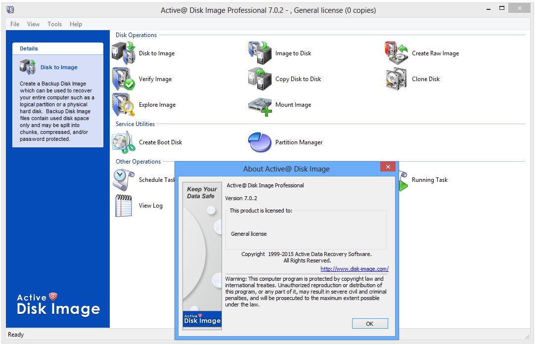Viewport: 536px width, 345px height.
Task: Select the Create Boot Disk label
Action: click(x=160, y=142)
